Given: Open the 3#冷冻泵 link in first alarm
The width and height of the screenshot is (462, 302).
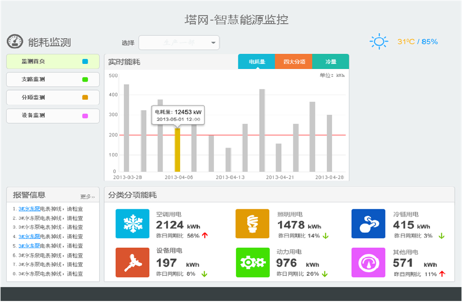Looking at the screenshot, I should 29,209.
